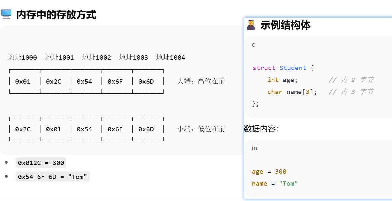The height and width of the screenshot is (201, 392).
Task: Click the label 大端：高位在前
Action: [201, 81]
